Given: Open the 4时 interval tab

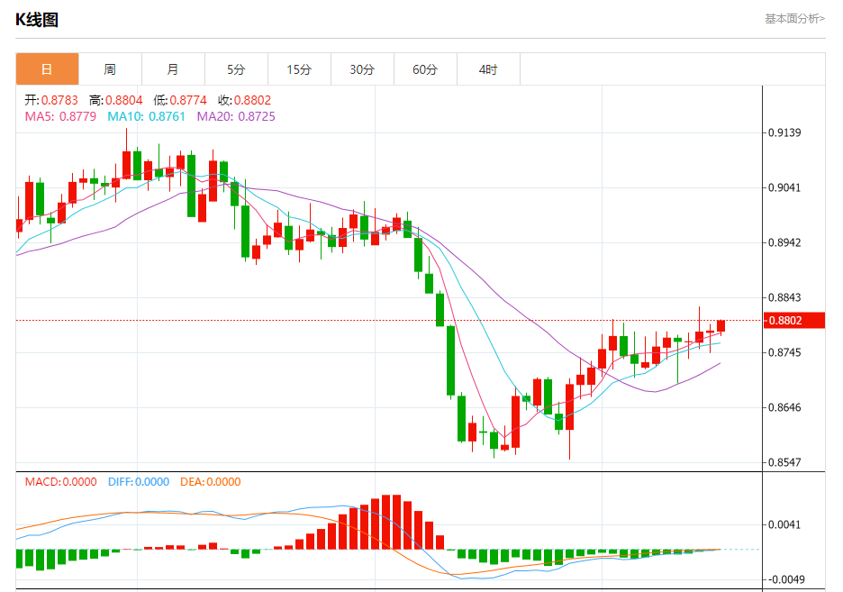Looking at the screenshot, I should coord(488,68).
